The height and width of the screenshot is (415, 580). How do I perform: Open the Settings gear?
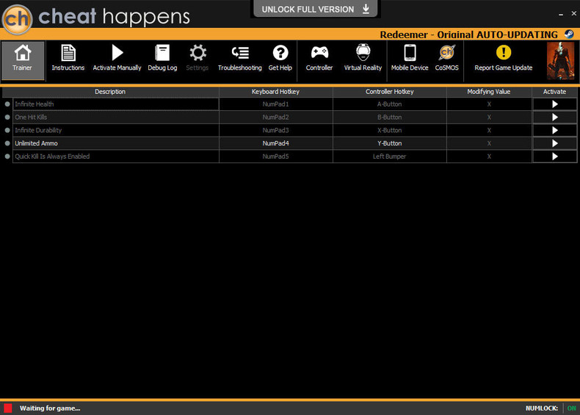(x=197, y=58)
